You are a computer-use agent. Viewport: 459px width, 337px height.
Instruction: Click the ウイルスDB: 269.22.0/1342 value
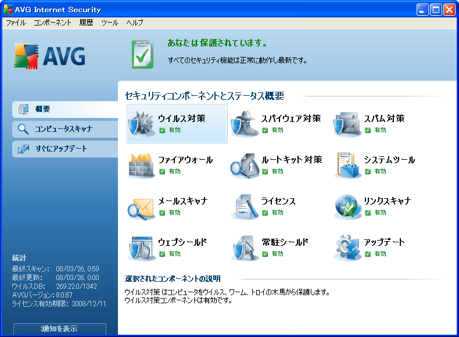pos(76,286)
